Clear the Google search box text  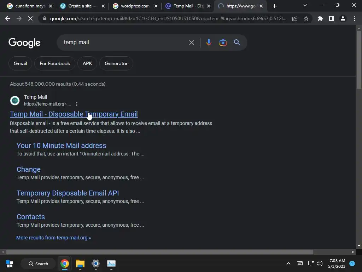pos(191,42)
